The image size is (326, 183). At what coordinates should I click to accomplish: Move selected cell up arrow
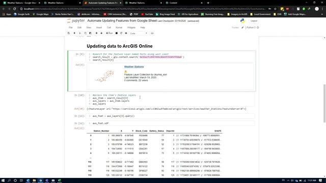[96, 33]
